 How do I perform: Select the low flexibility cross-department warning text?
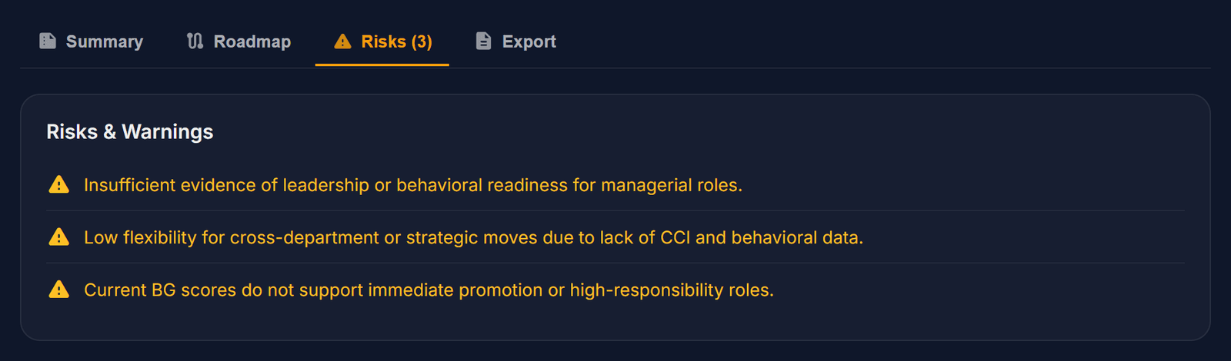pyautogui.click(x=473, y=237)
